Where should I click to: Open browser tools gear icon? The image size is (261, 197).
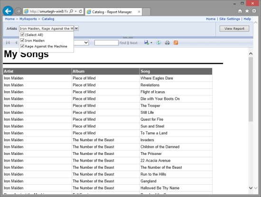[254, 11]
